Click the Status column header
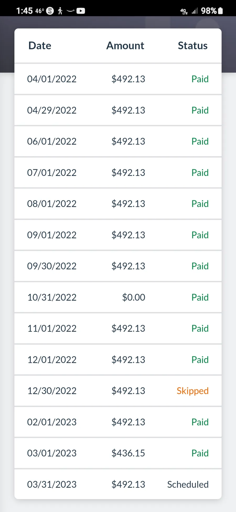Viewport: 236px width, 512px height. click(192, 46)
